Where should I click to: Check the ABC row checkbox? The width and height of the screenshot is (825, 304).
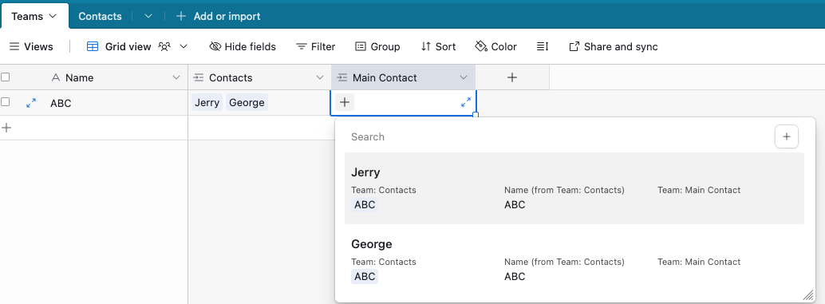(6, 102)
